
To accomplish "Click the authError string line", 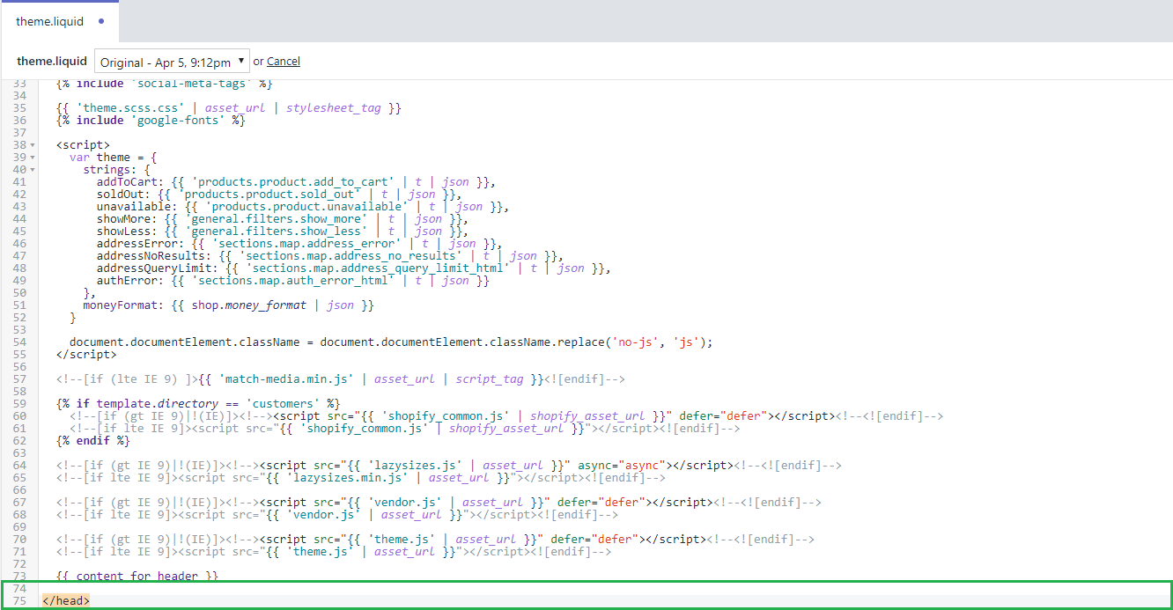I will pyautogui.click(x=292, y=281).
